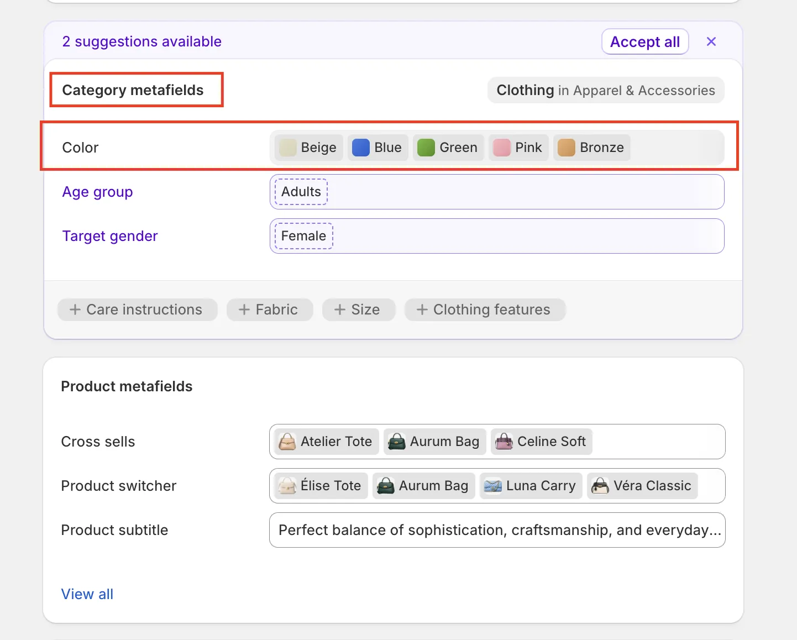Accept the suggested Female target gender
This screenshot has height=640, width=797.
[303, 236]
